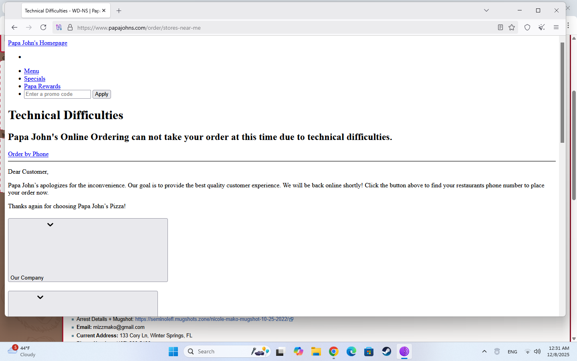This screenshot has width=577, height=361.
Task: Click the New Identity broom icon
Action: coord(542,27)
